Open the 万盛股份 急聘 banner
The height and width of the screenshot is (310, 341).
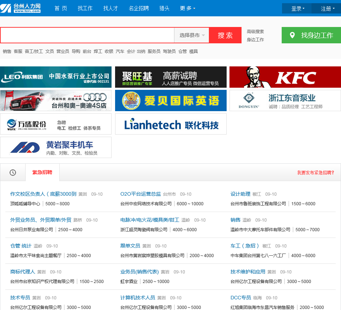click(56, 124)
